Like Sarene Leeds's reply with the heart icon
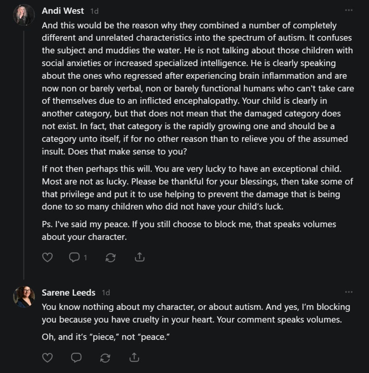369x373 pixels. pos(47,358)
